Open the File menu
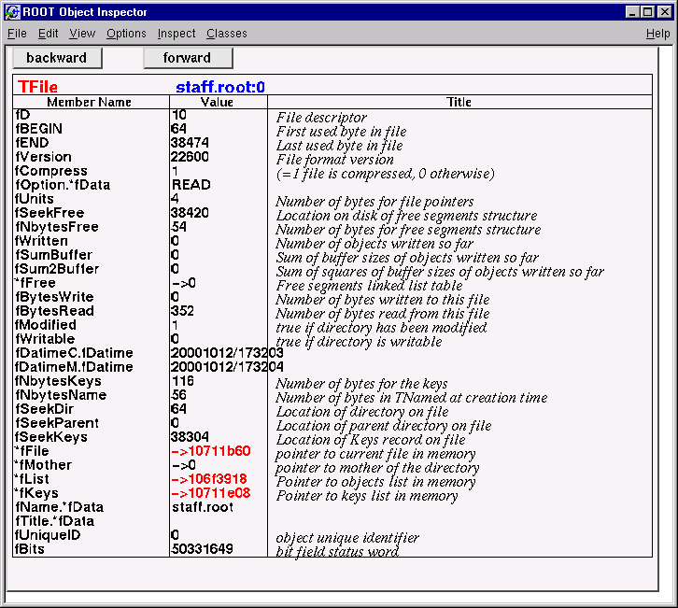Viewport: 678px width, 608px height. 17,34
